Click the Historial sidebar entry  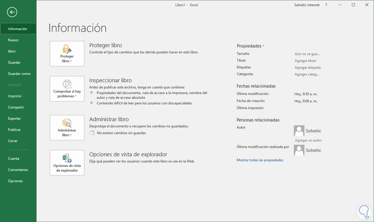point(18,85)
